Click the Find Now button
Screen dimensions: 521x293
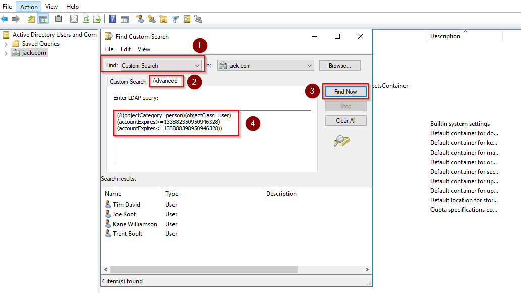pos(345,91)
